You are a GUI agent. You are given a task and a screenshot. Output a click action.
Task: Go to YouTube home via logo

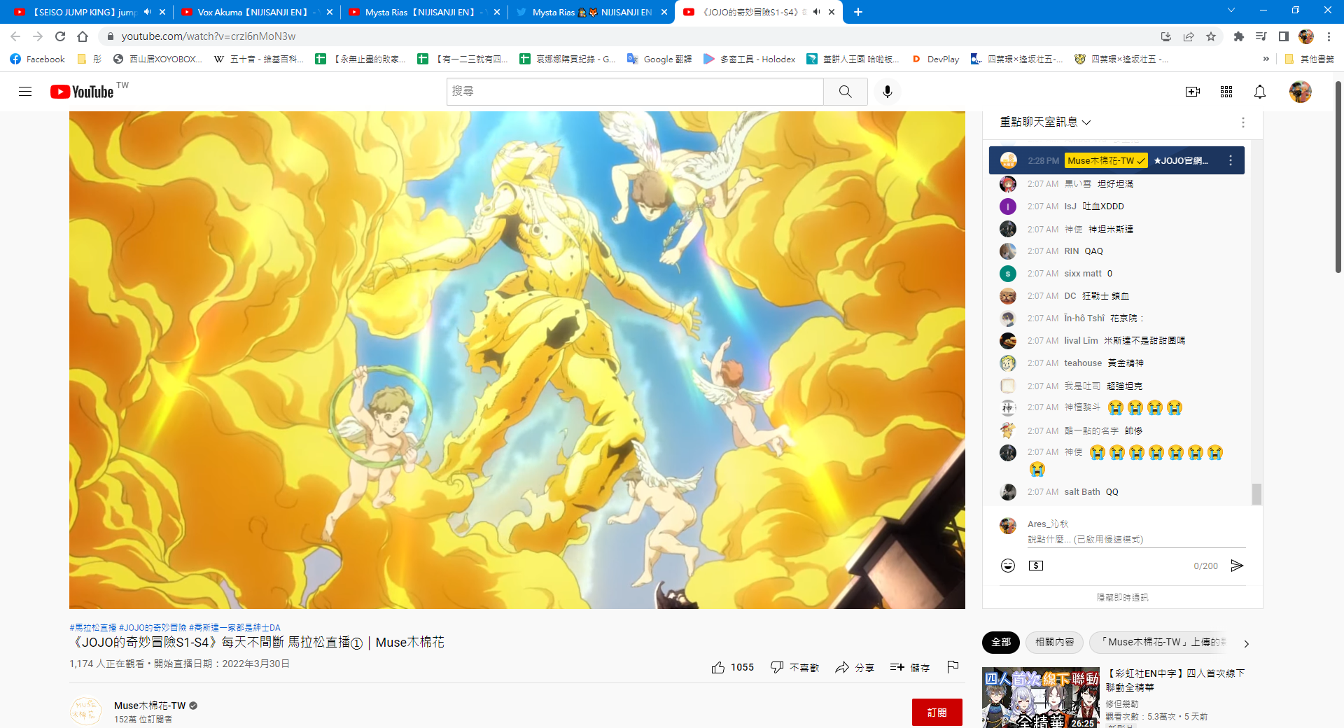(x=82, y=92)
